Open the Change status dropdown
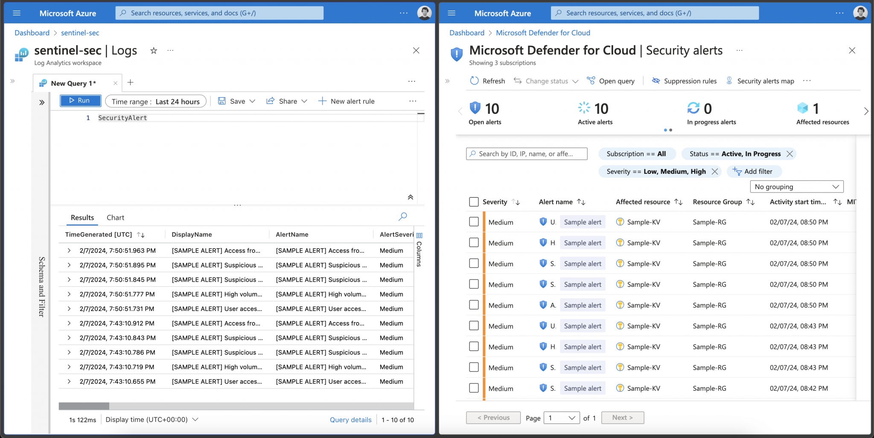Viewport: 874px width, 438px height. [545, 81]
